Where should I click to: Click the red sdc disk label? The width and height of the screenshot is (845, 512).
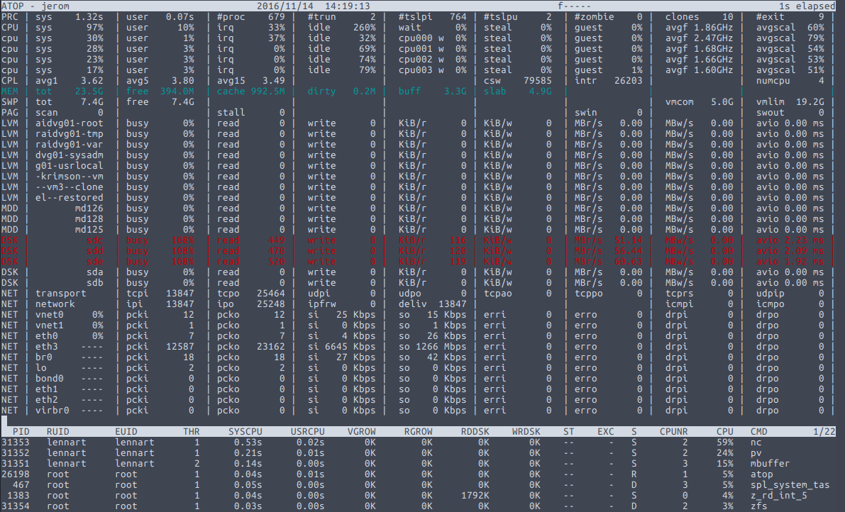point(95,240)
